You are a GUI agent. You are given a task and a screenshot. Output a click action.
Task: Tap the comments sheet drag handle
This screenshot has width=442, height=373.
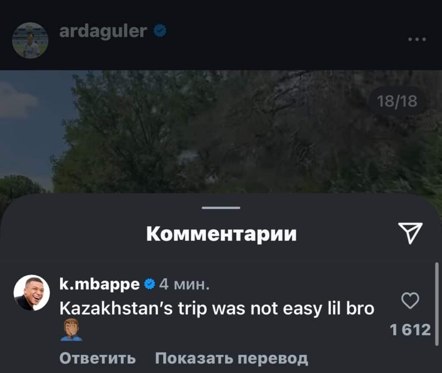[221, 208]
